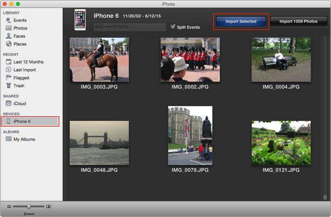Click the date range 11/20/02 - 6/12/15
Image resolution: width=331 pixels, height=217 pixels.
(142, 16)
